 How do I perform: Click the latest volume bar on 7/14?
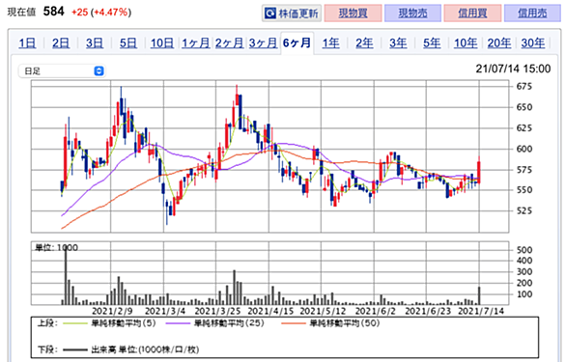pos(479,296)
